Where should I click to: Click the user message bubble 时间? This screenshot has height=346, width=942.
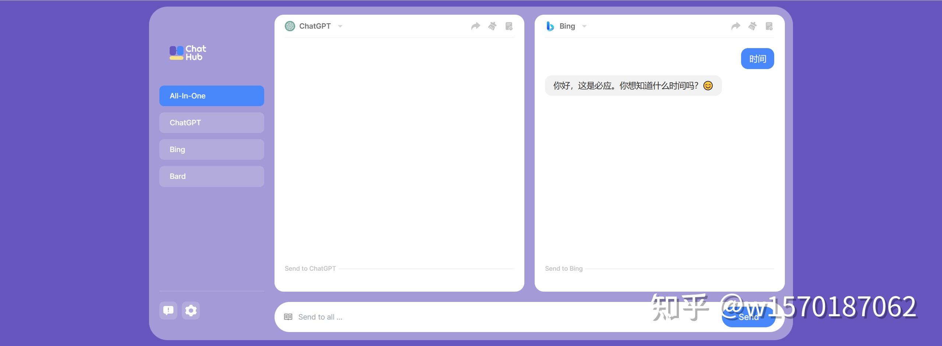(x=758, y=59)
